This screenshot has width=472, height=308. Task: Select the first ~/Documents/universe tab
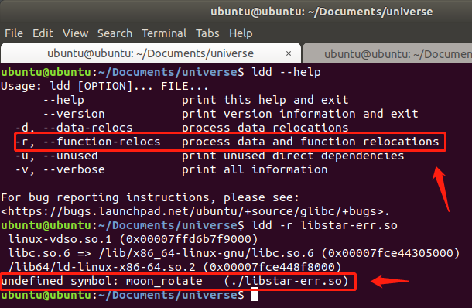151,53
